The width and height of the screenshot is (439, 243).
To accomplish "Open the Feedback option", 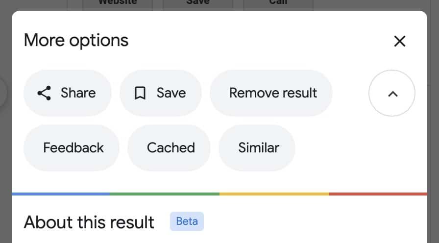I will [x=72, y=148].
